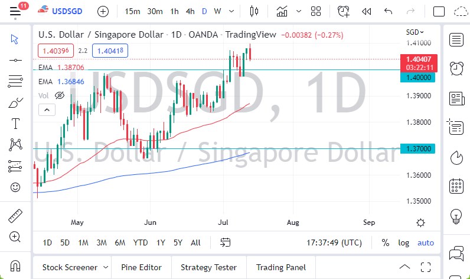This screenshot has width=470, height=279.
Task: Select the trend line drawing tool
Action: pyautogui.click(x=15, y=61)
